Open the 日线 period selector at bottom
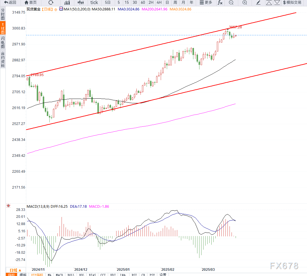The height and width of the screenshot is (276, 307). pos(16,270)
